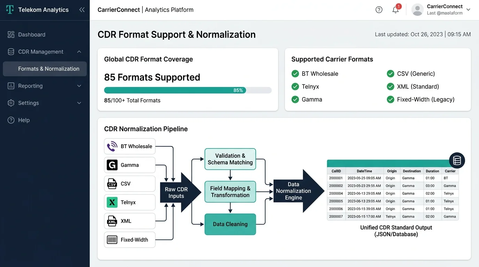Image resolution: width=479 pixels, height=267 pixels.
Task: Expand the Reporting menu
Action: pyautogui.click(x=79, y=86)
